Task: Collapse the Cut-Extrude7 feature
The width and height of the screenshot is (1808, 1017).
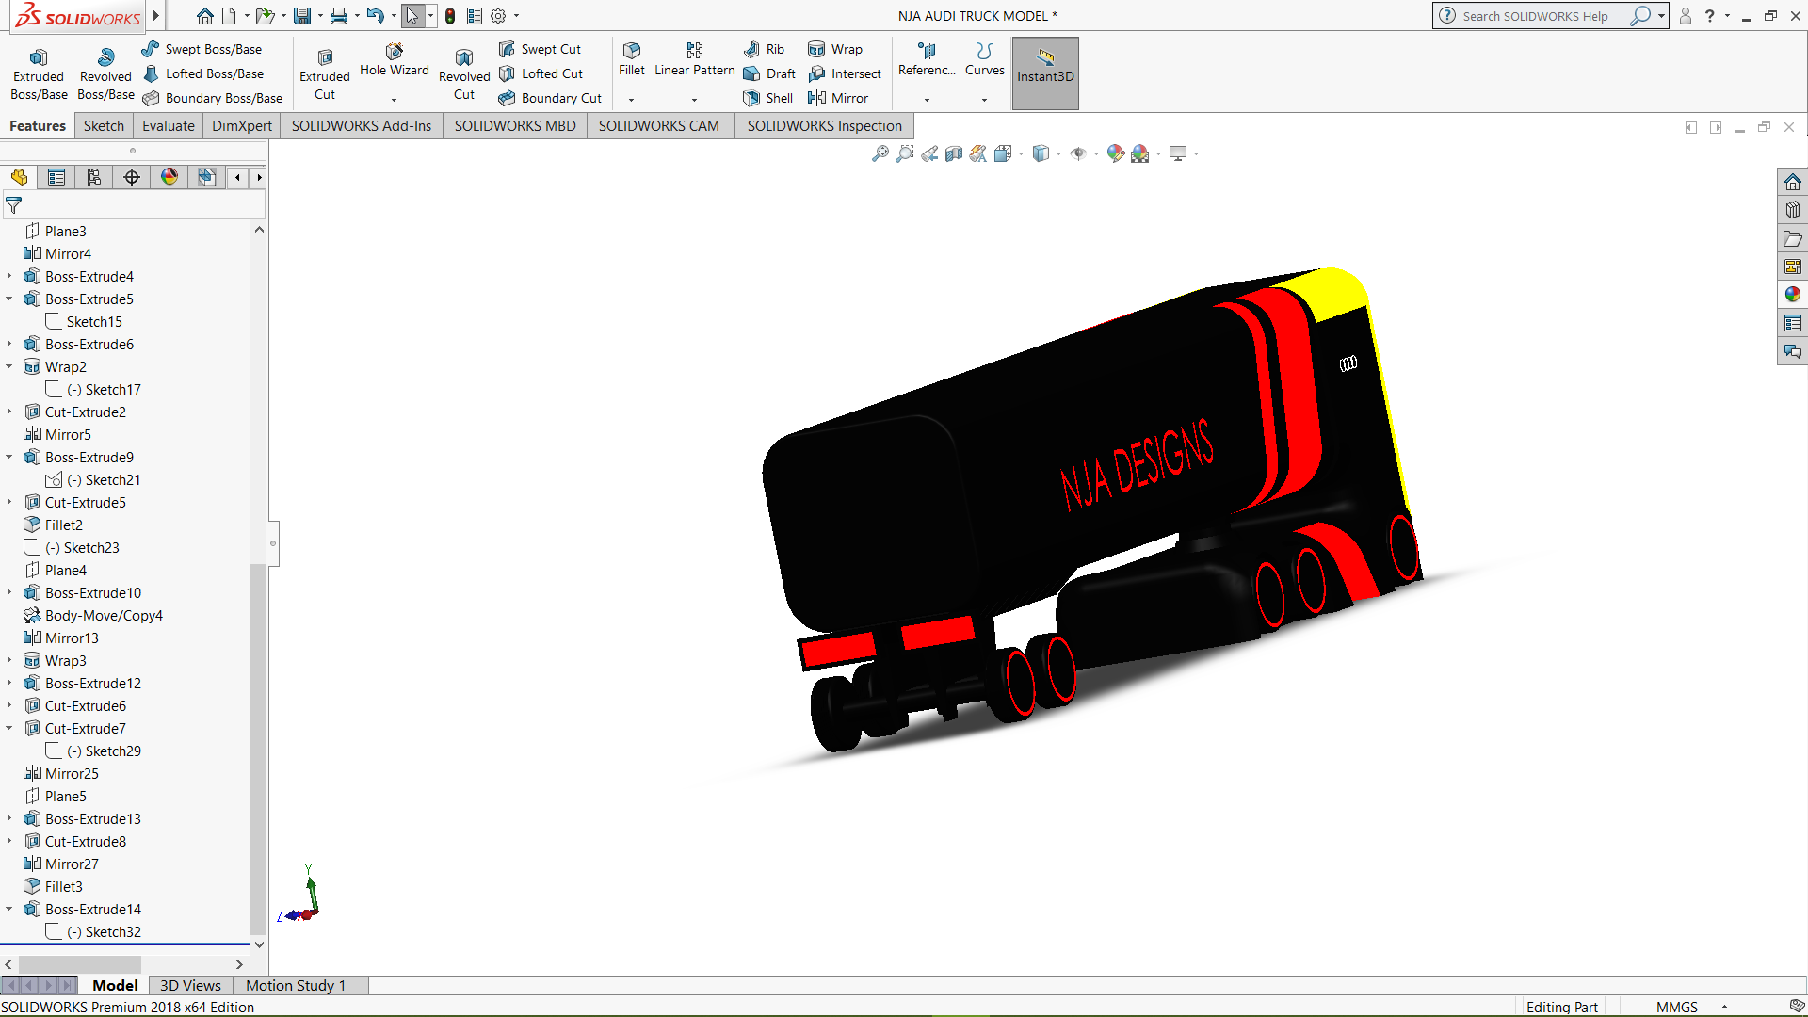Action: point(9,728)
